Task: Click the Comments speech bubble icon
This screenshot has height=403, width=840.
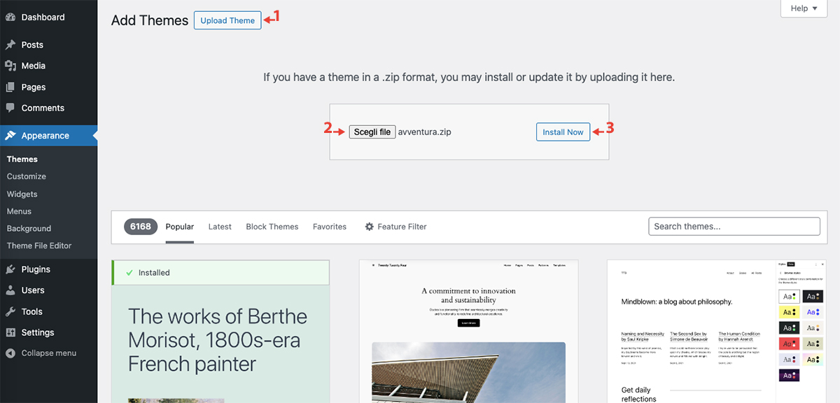Action: (10, 108)
